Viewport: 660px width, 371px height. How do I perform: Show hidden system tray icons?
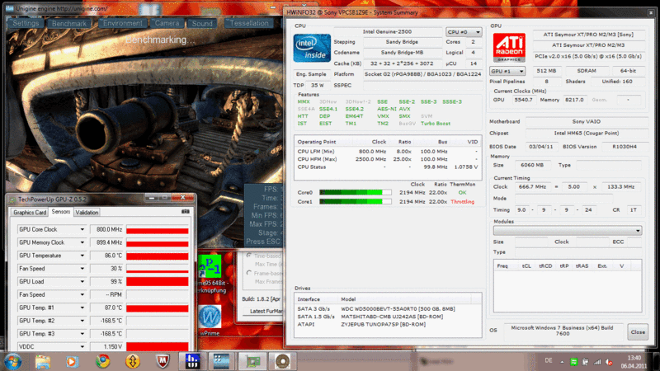pyautogui.click(x=562, y=362)
